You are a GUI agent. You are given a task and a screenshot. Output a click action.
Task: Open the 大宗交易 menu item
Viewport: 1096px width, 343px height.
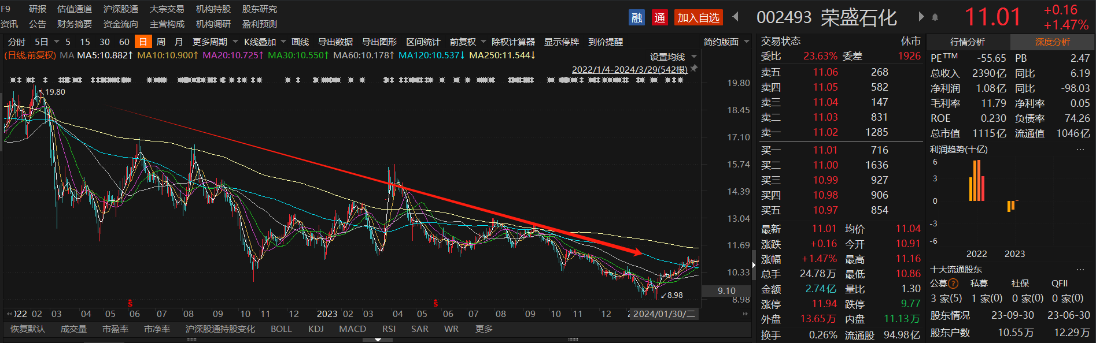tap(167, 9)
